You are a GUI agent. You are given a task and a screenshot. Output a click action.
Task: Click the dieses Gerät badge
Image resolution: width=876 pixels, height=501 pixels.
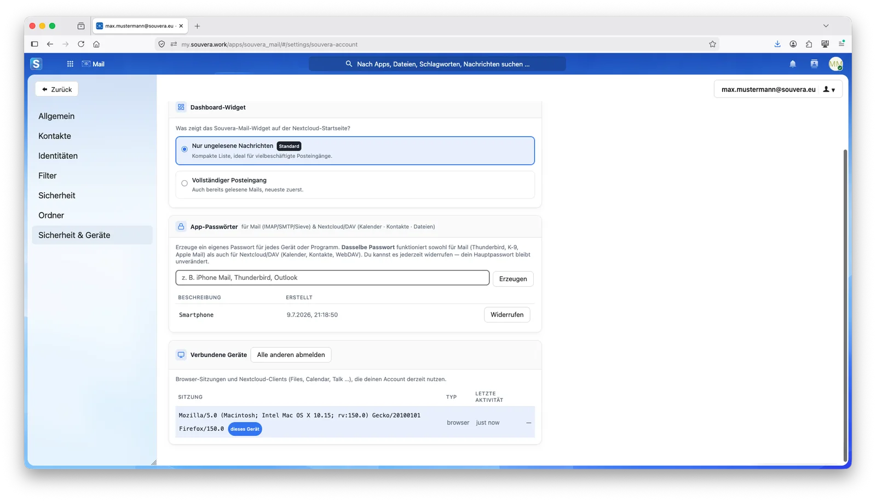click(x=245, y=429)
